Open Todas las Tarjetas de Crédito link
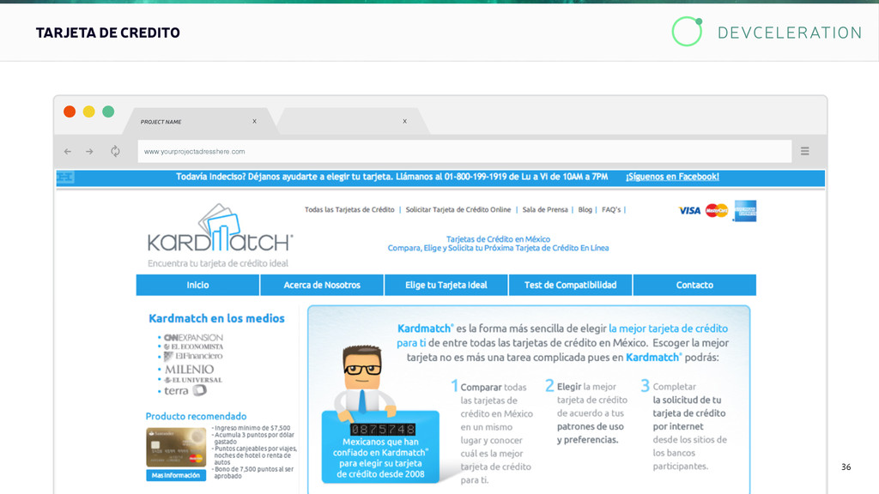This screenshot has height=494, width=879. click(x=349, y=209)
